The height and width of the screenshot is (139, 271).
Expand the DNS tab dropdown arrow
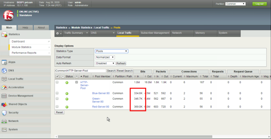[114, 33]
